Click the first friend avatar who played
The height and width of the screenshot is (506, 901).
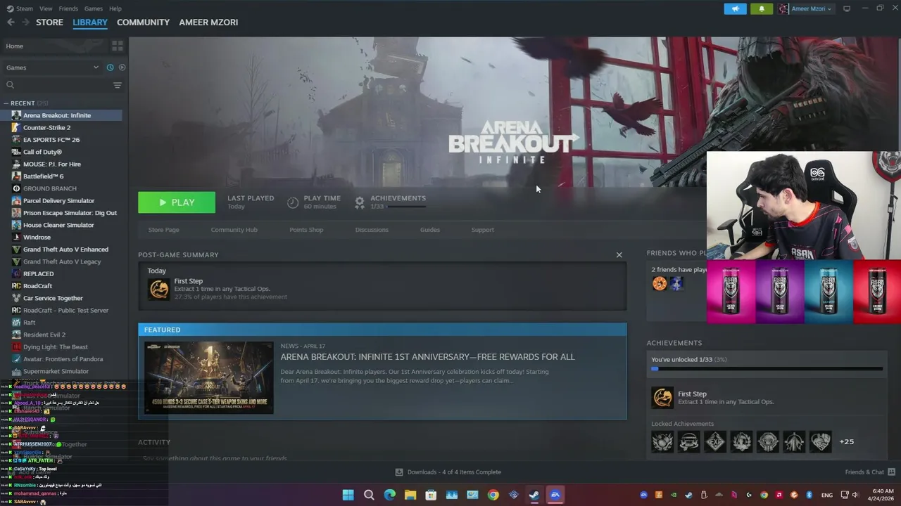[660, 283]
